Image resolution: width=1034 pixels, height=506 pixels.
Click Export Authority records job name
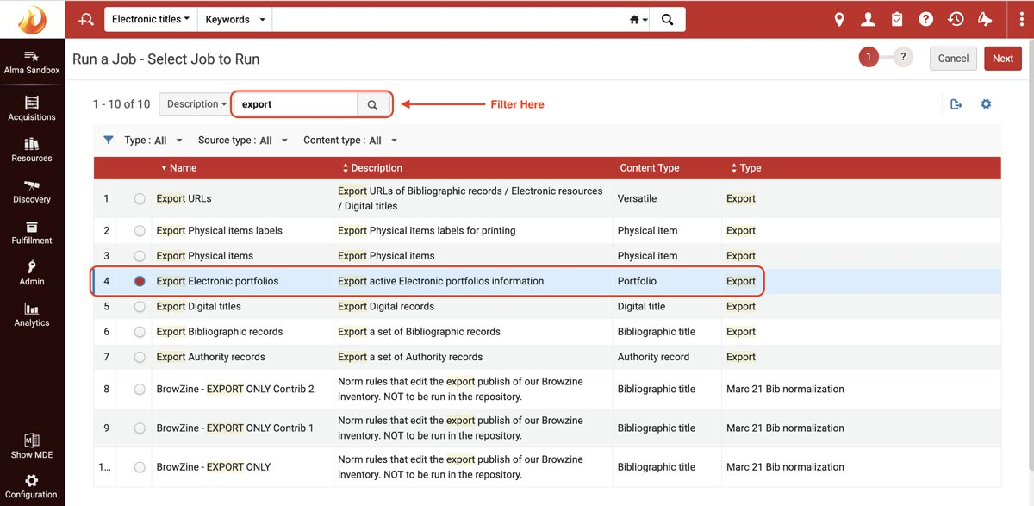point(210,357)
